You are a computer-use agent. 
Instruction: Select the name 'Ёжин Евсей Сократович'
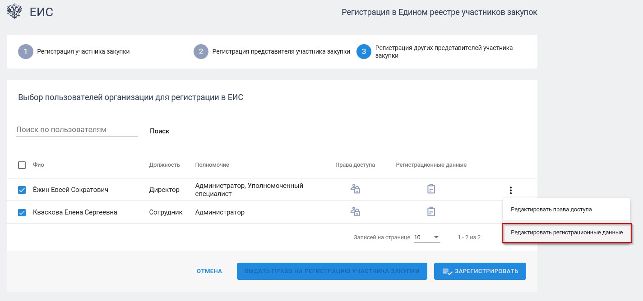70,190
